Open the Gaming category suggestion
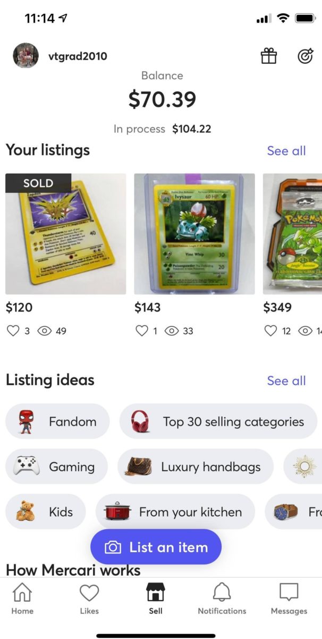Screen dimensions: 322x639 [57, 466]
